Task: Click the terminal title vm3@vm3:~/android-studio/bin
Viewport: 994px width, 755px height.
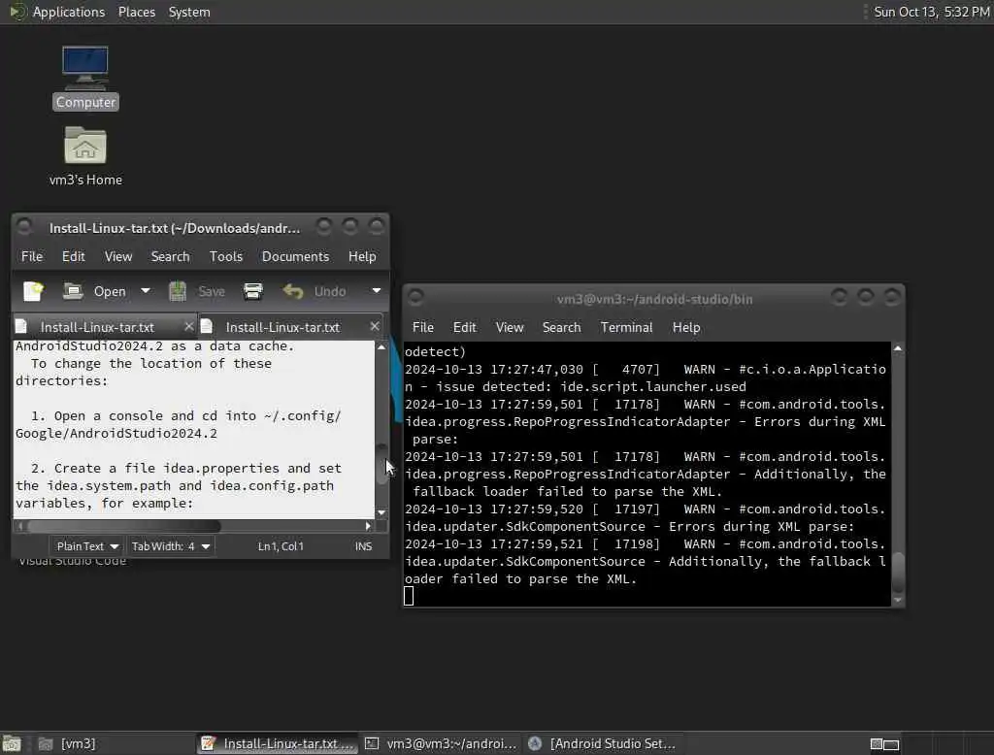Action: coord(654,299)
